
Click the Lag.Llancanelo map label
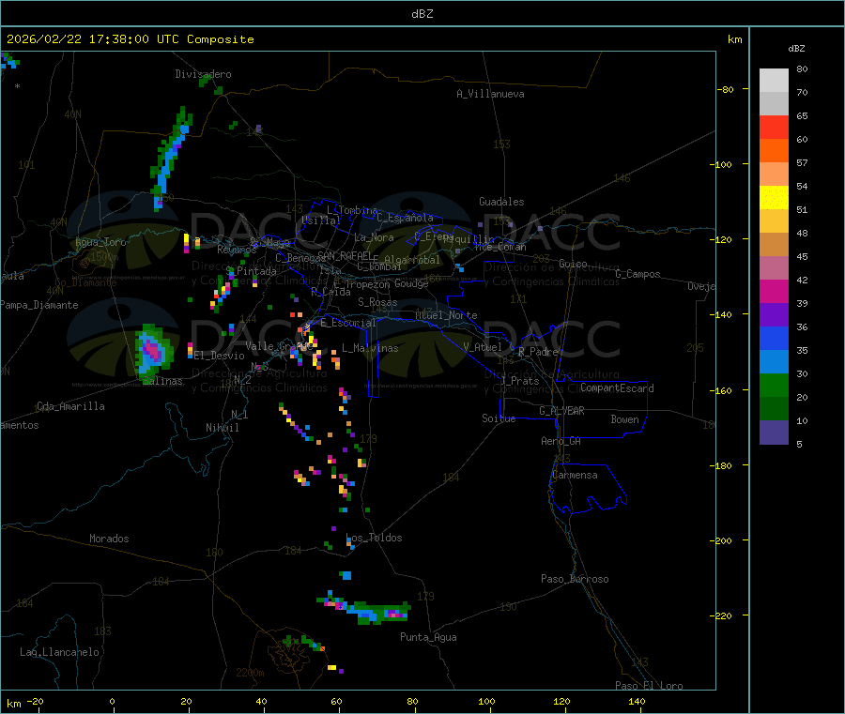coord(59,652)
